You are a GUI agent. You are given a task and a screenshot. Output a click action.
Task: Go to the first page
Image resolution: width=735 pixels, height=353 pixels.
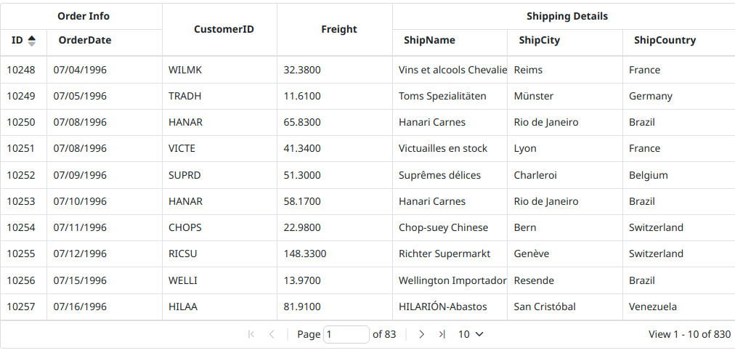click(x=251, y=334)
